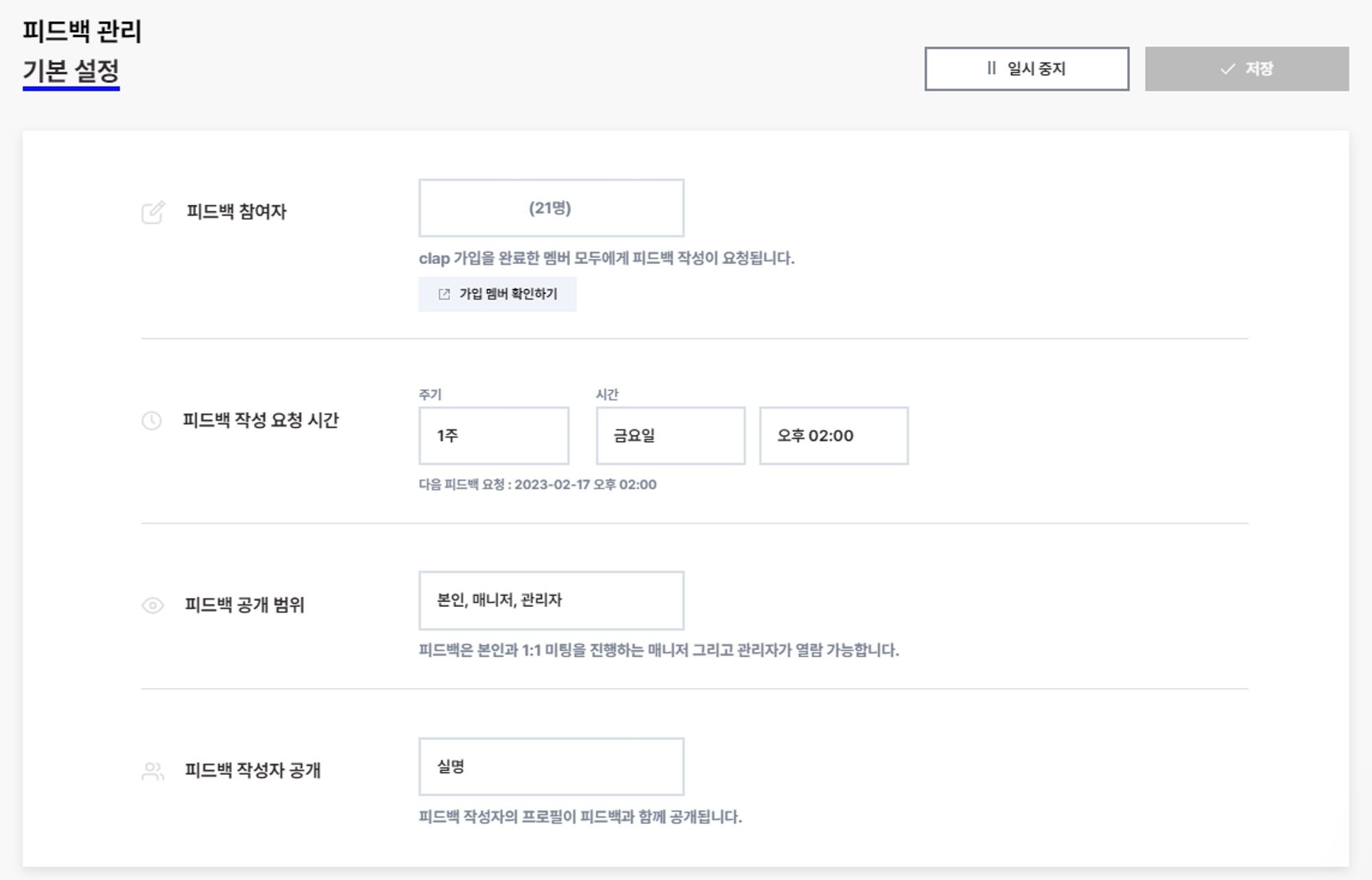Click the edit icon beside 피드백 참여자

(152, 212)
